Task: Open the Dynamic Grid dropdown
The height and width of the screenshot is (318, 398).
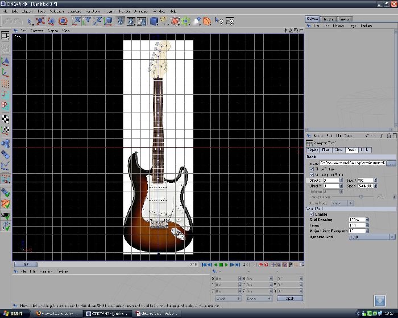Action: point(372,237)
